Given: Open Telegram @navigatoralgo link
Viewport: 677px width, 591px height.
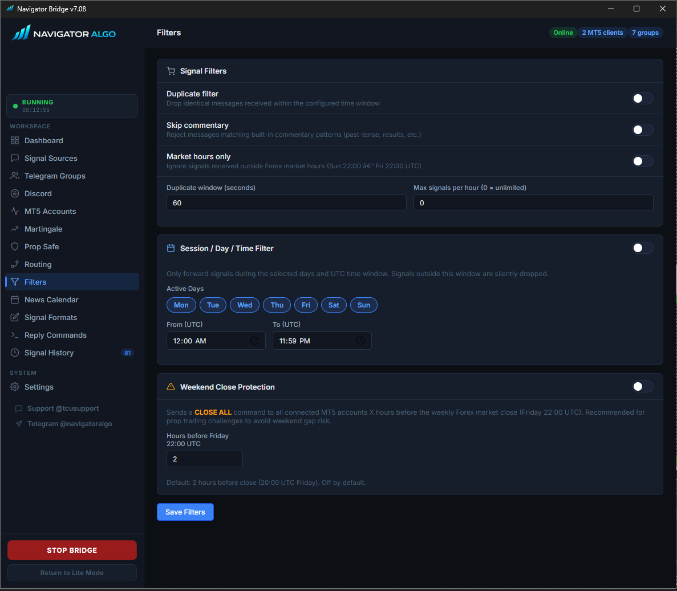Looking at the screenshot, I should coord(70,424).
